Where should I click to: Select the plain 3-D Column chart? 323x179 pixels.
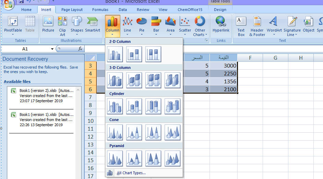pos(172,80)
